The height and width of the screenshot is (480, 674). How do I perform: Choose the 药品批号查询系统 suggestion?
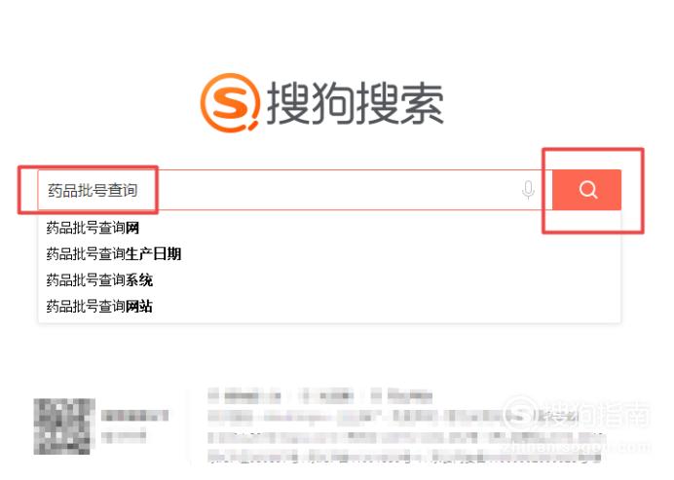point(99,280)
